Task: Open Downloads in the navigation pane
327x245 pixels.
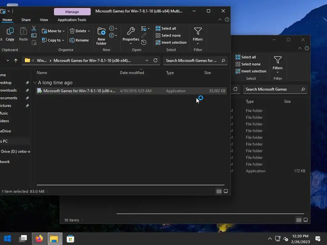Action: point(8,90)
